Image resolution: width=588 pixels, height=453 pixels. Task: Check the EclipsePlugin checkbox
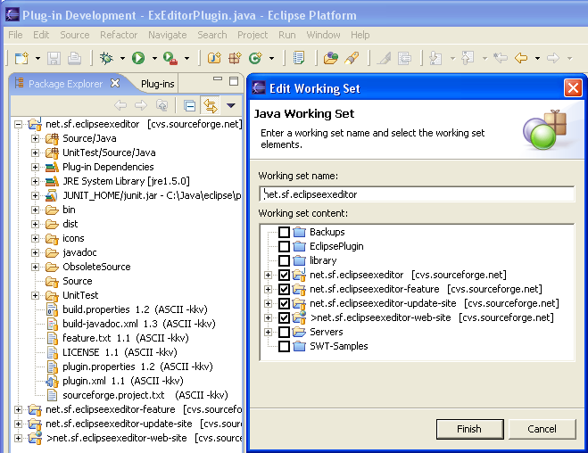pyautogui.click(x=284, y=246)
